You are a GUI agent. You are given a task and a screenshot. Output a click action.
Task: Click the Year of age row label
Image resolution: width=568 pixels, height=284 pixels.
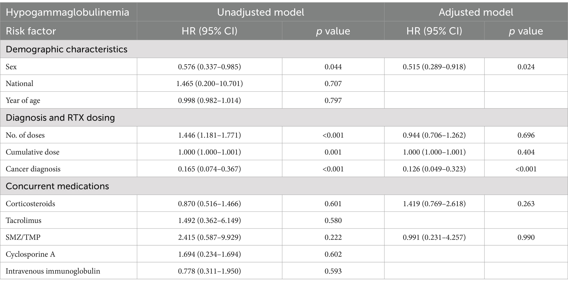pyautogui.click(x=23, y=101)
